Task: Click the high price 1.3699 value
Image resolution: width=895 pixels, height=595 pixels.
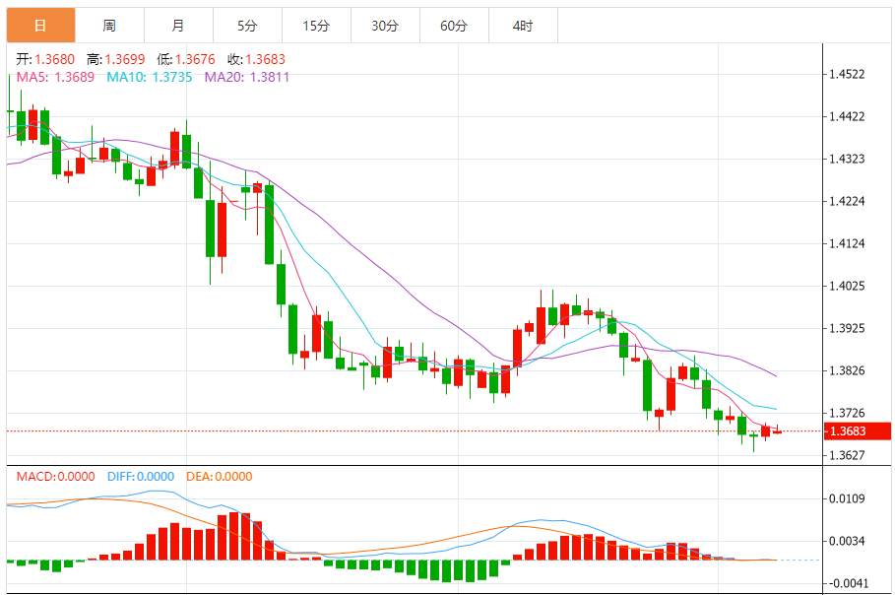Action: (x=125, y=59)
